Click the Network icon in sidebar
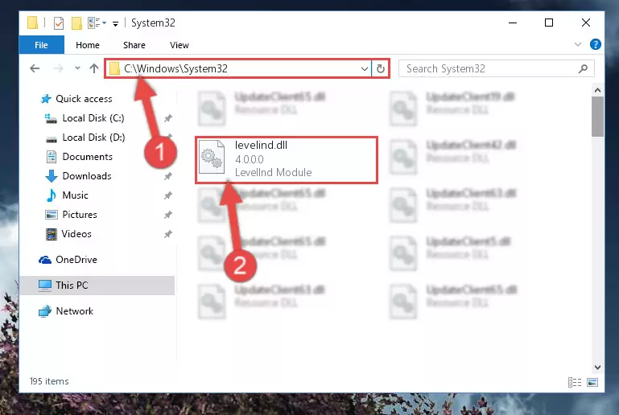Viewport: 619px width, 415px height. point(44,311)
